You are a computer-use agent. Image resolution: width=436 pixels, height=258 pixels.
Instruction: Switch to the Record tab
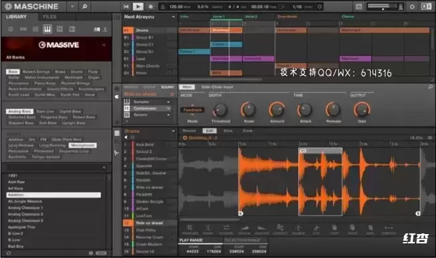(x=189, y=130)
